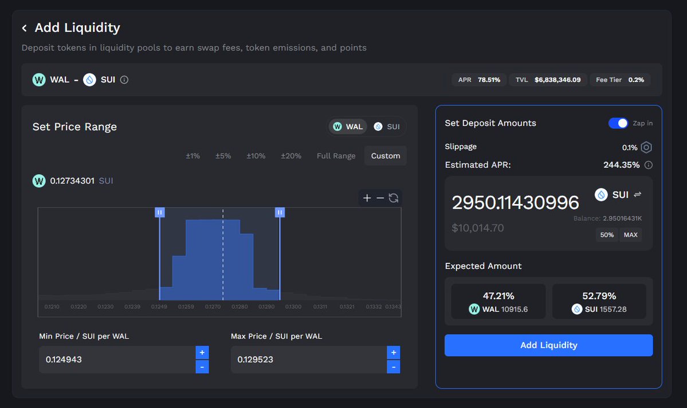
Task: Select SUI in the price token toggle
Action: click(387, 127)
